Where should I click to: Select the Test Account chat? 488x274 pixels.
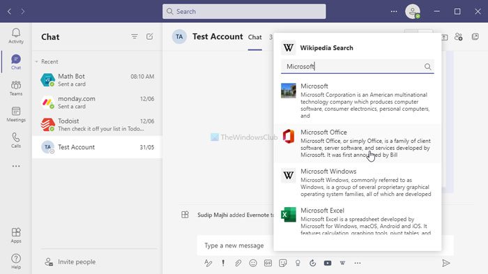[x=97, y=147]
